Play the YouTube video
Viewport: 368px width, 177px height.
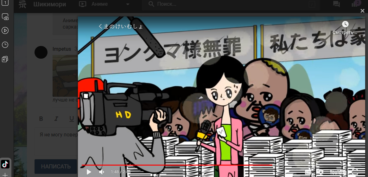[89, 172]
